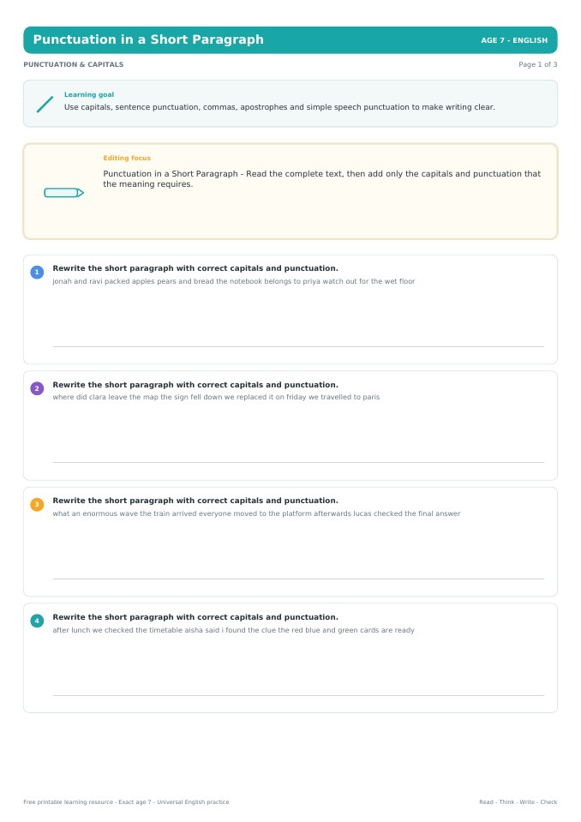
Task: Click the sentence starting 'jonah and ravi packed'
Action: coord(234,281)
